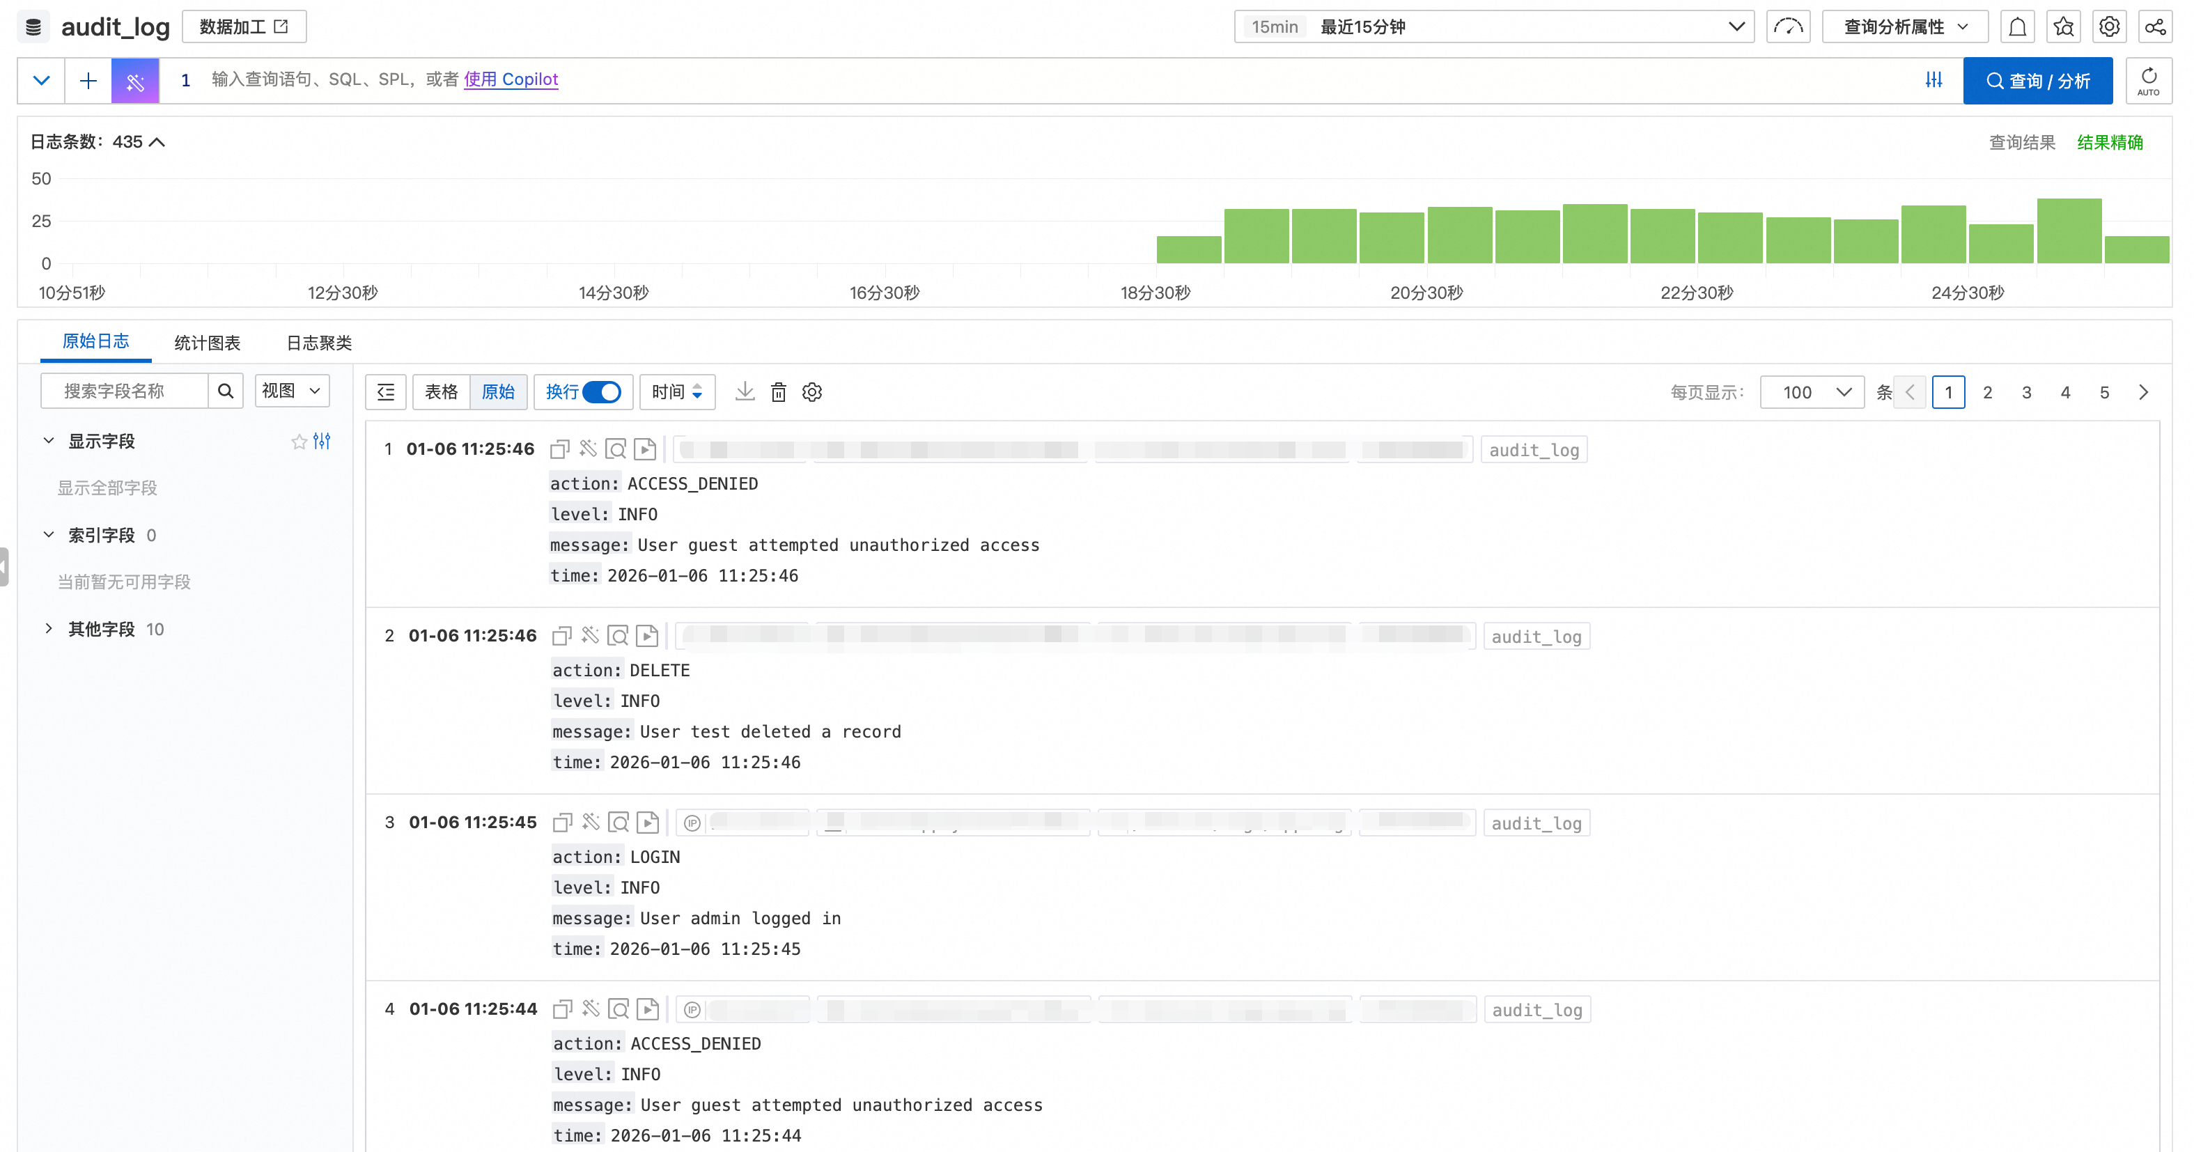The width and height of the screenshot is (2194, 1152).
Task: Switch to the 统计图表 tab
Action: (x=207, y=342)
